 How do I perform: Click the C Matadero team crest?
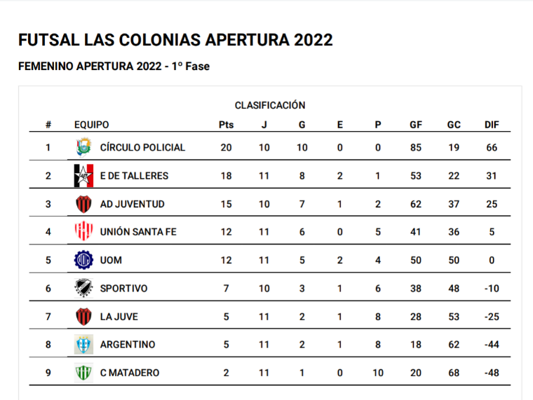(x=83, y=373)
